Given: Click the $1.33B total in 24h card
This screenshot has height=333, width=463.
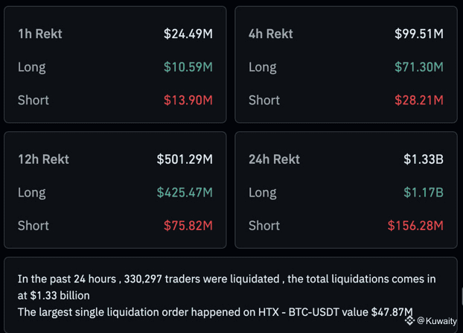Looking at the screenshot, I should click(x=424, y=159).
